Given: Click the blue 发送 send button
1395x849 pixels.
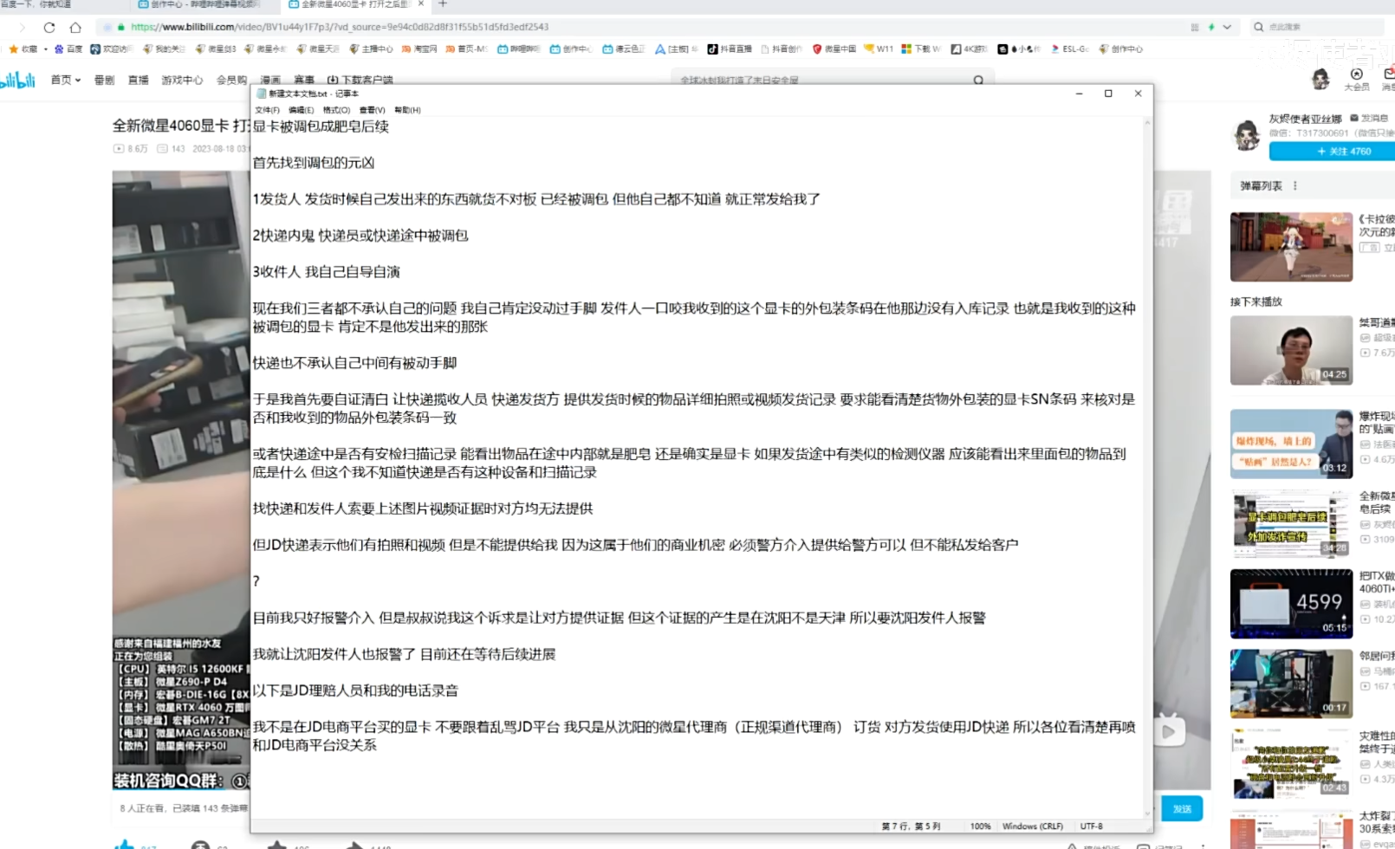Looking at the screenshot, I should 1182,808.
